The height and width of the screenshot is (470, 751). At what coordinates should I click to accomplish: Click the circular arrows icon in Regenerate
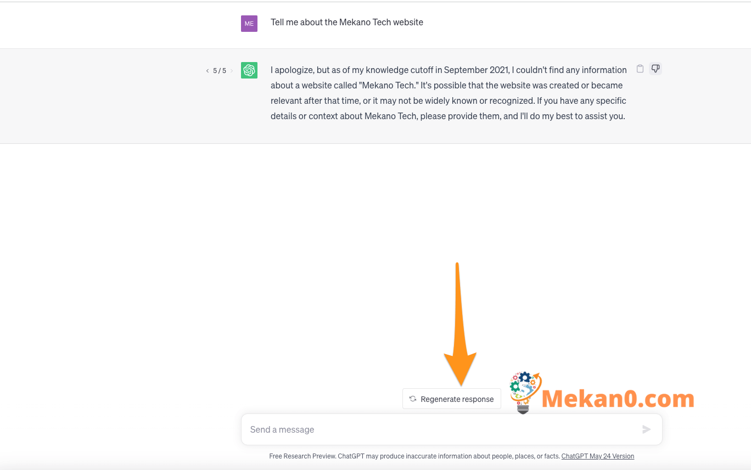click(x=413, y=399)
